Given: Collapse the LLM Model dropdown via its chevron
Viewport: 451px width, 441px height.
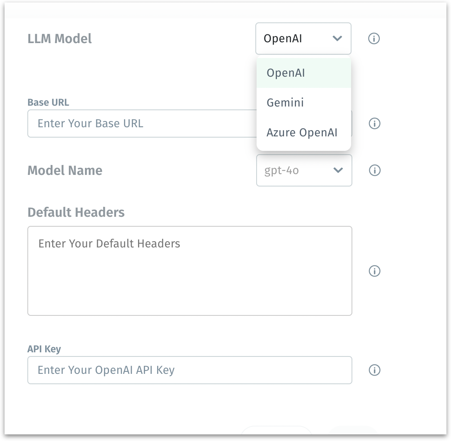Looking at the screenshot, I should pyautogui.click(x=337, y=39).
